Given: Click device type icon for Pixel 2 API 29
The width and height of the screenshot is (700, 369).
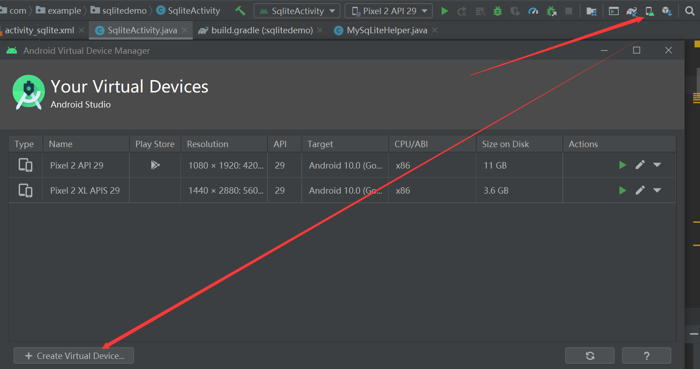Looking at the screenshot, I should coord(26,165).
